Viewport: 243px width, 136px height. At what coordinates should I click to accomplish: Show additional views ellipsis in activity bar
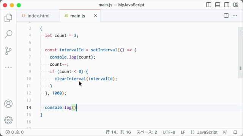coord(8,67)
